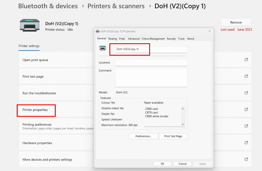Click external link icon on Printing preferences row
Image resolution: width=262 pixels, height=171 pixels.
click(x=246, y=126)
